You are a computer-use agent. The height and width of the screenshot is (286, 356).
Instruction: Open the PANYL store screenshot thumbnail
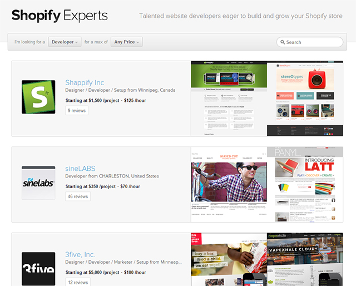tap(305, 185)
